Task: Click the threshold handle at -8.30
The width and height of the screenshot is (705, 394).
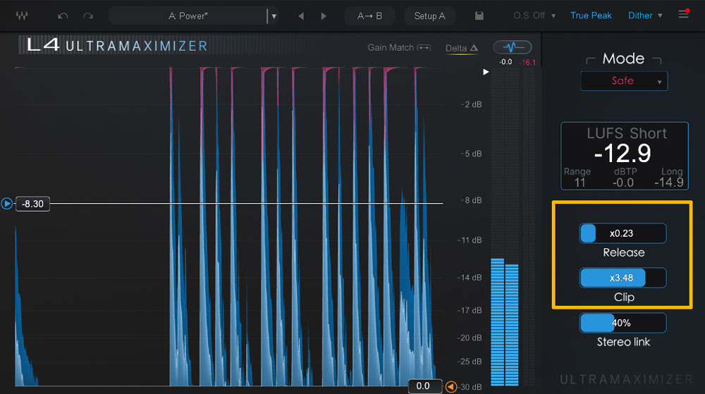Action: click(x=7, y=204)
